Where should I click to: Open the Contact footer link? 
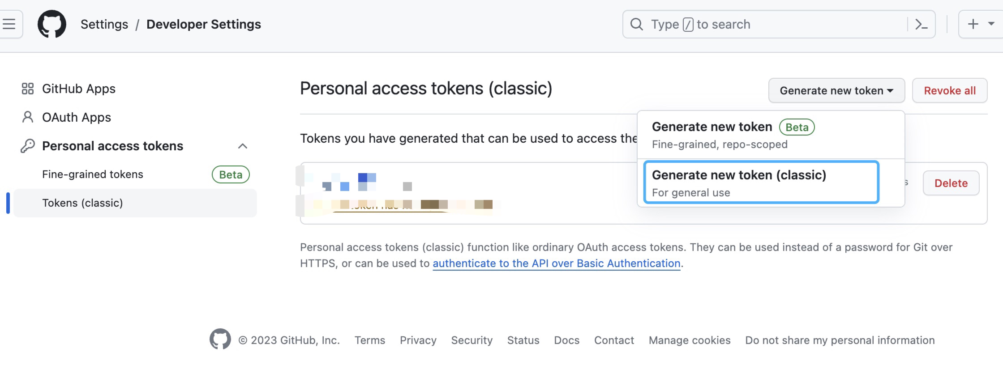click(x=614, y=340)
